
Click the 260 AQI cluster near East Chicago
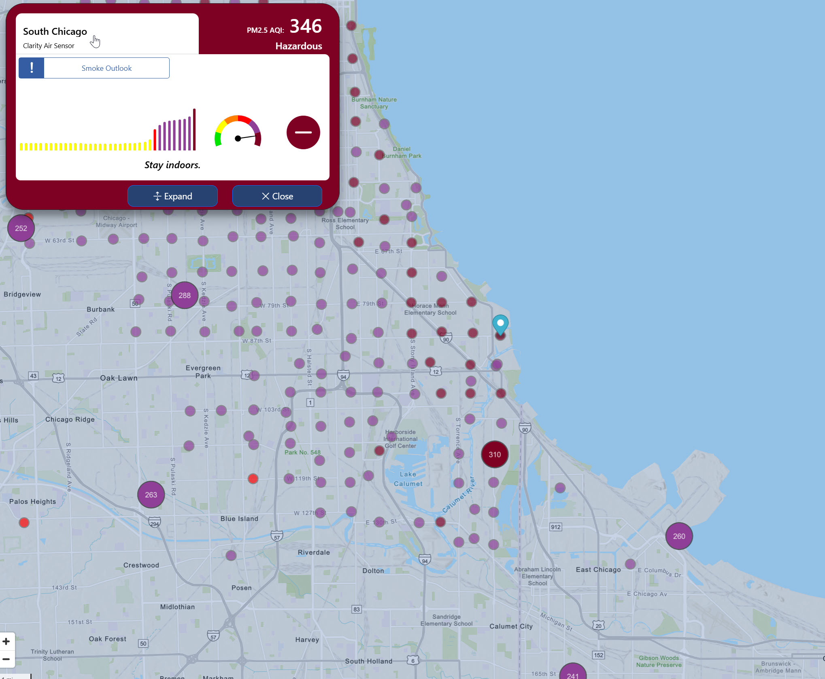(x=679, y=536)
